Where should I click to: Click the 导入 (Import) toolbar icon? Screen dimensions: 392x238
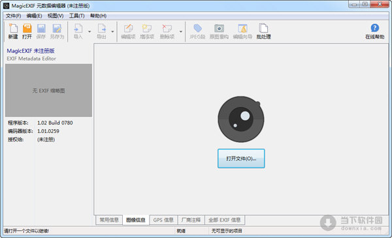click(78, 31)
